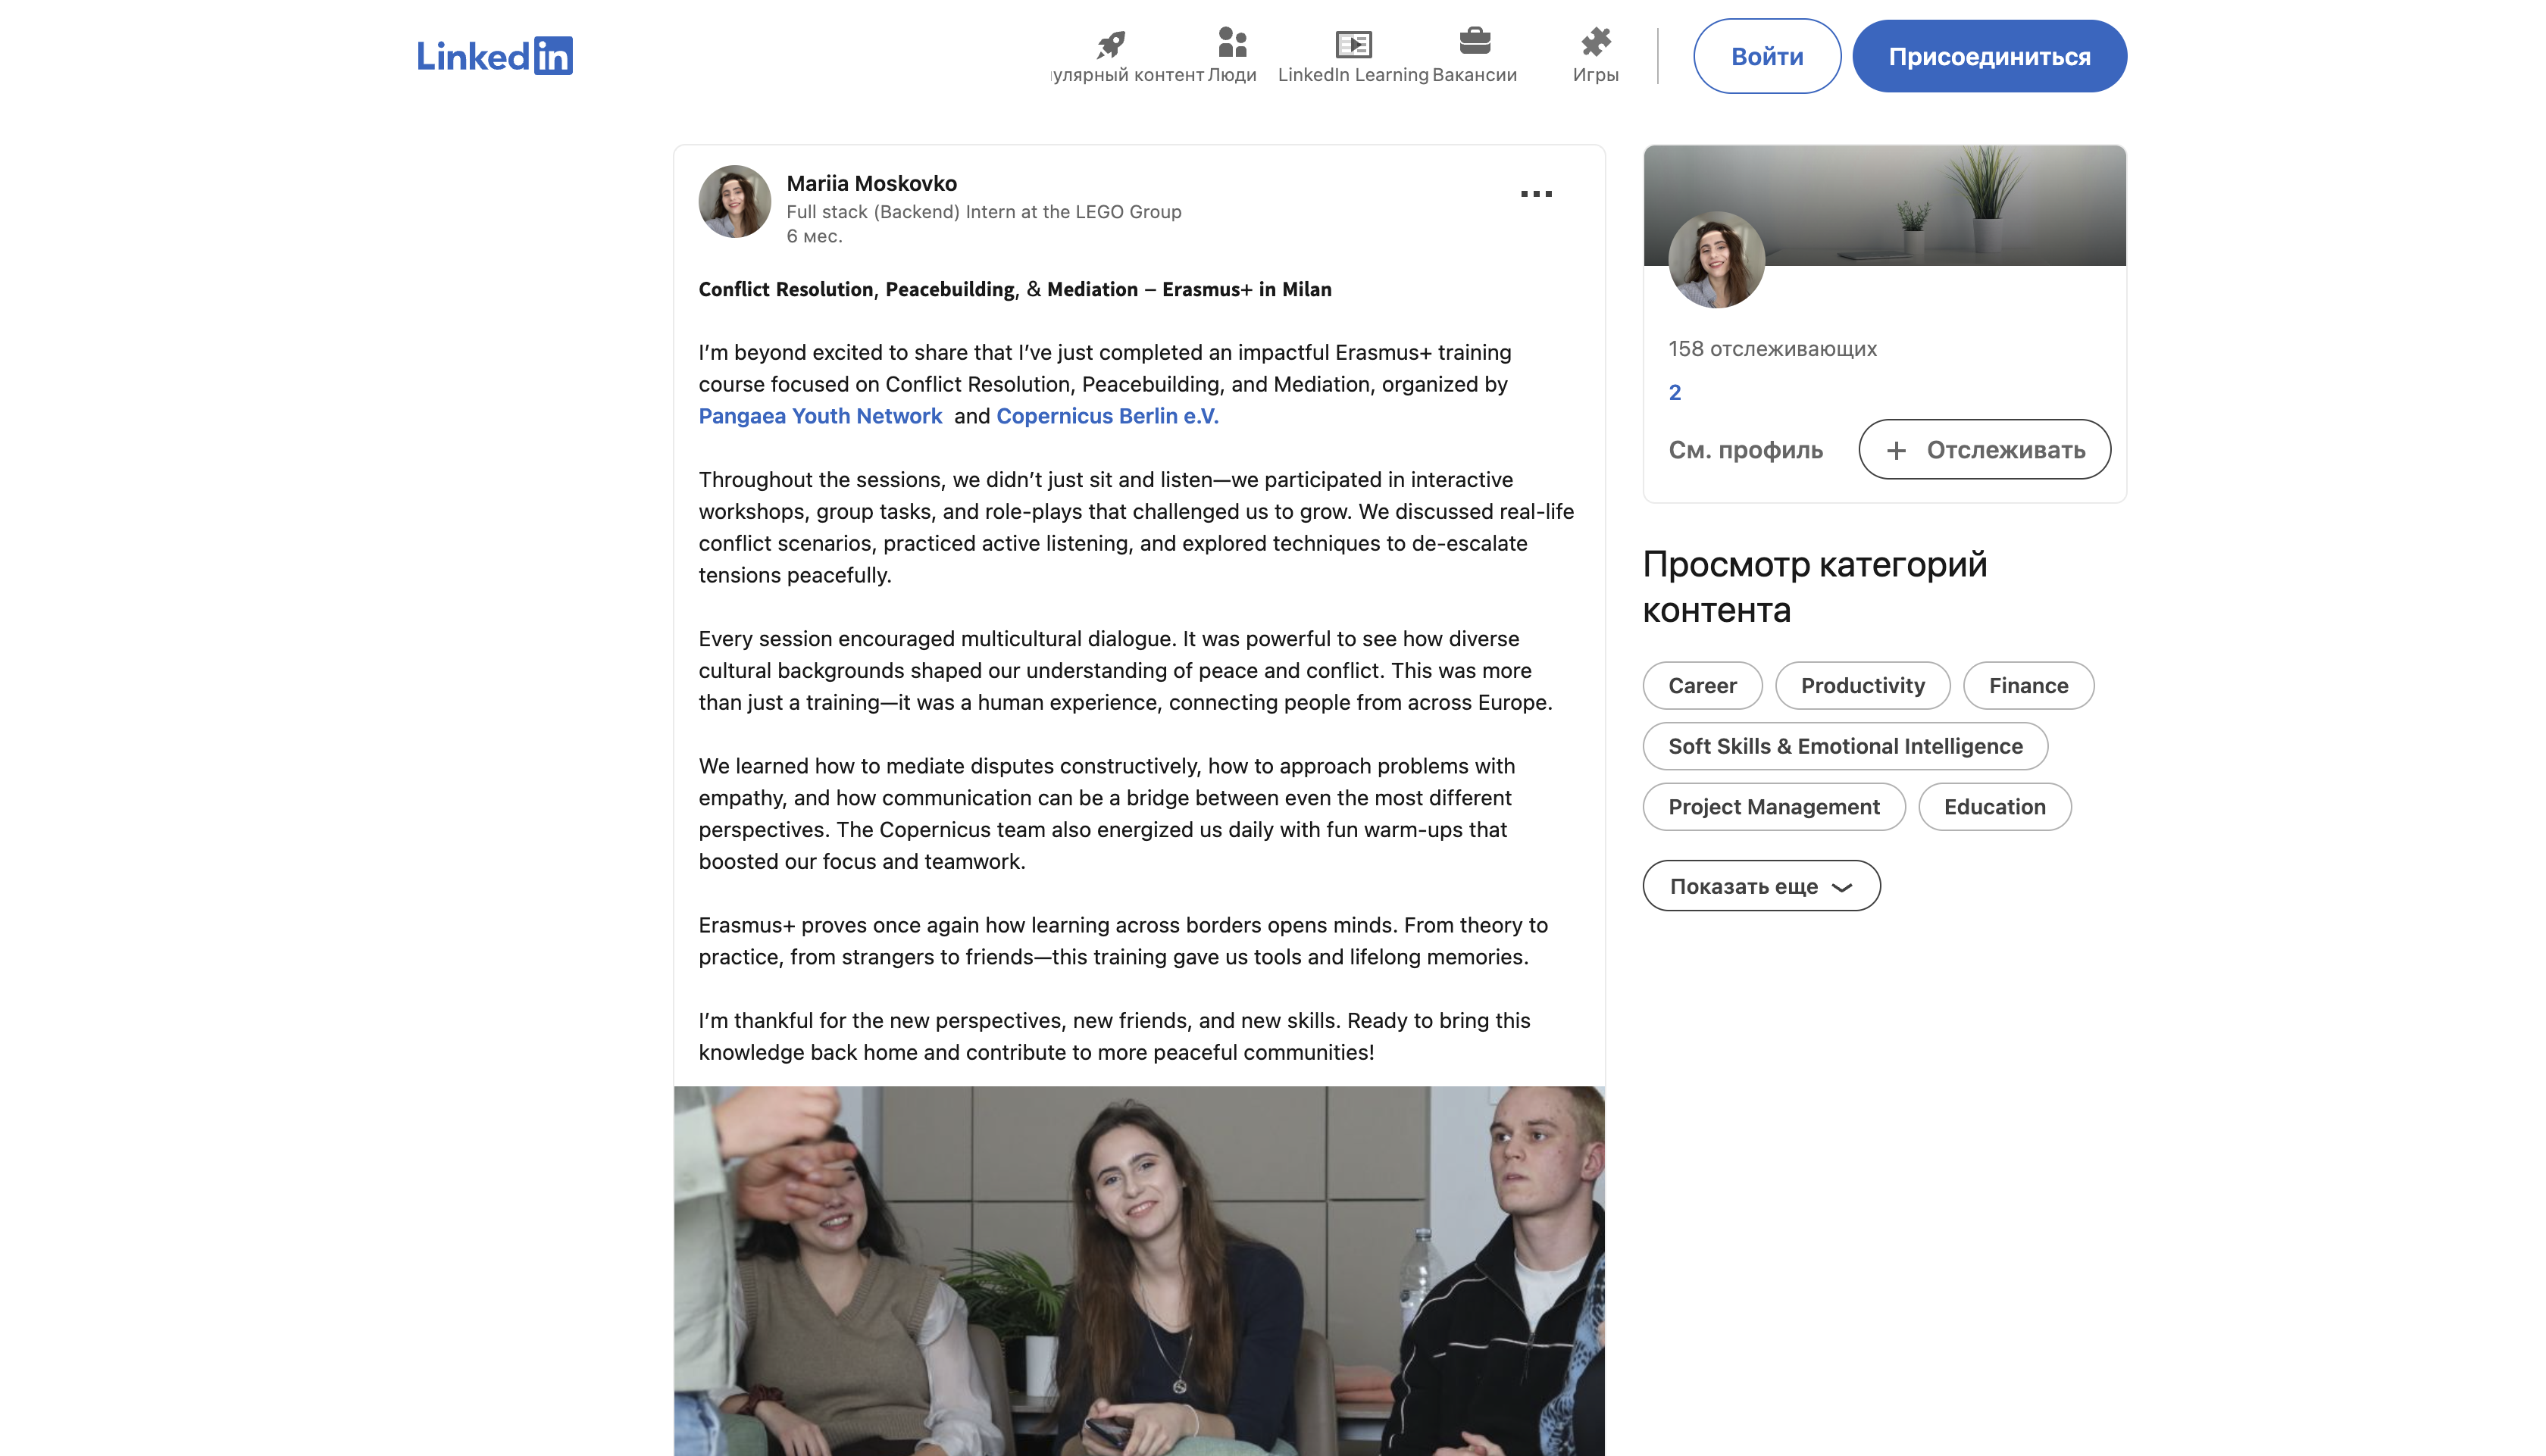Open the Pangaea Youth Network link
The image size is (2546, 1456).
tap(820, 416)
